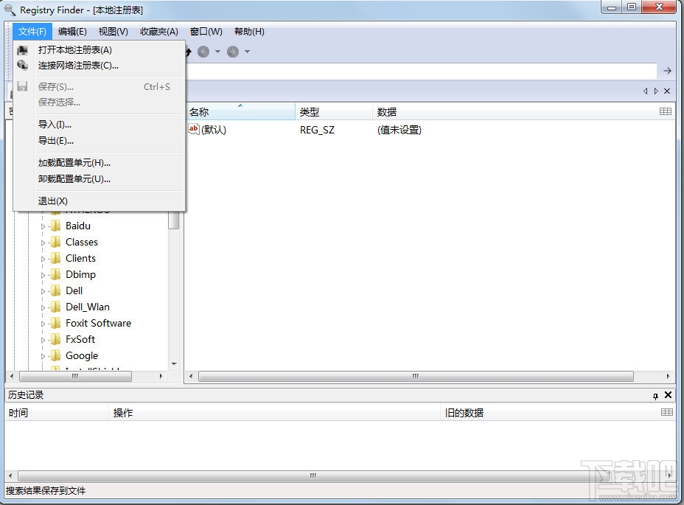
Task: Click the grid icon right of the 数据 column
Action: [666, 111]
